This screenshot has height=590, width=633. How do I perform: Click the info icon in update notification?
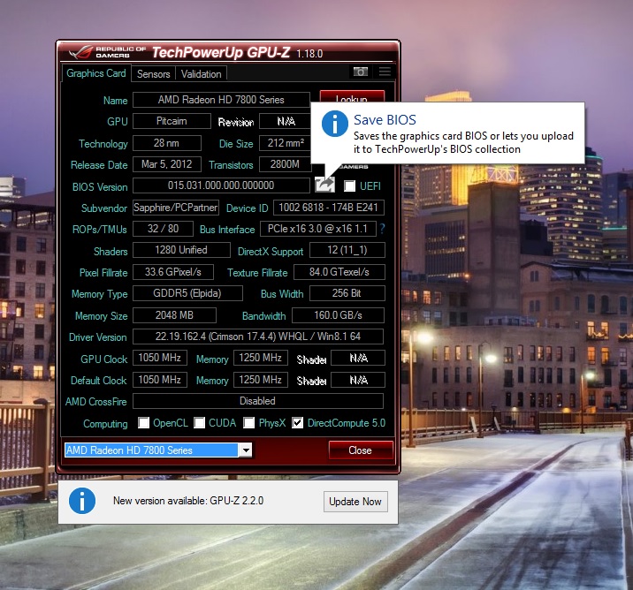[82, 501]
